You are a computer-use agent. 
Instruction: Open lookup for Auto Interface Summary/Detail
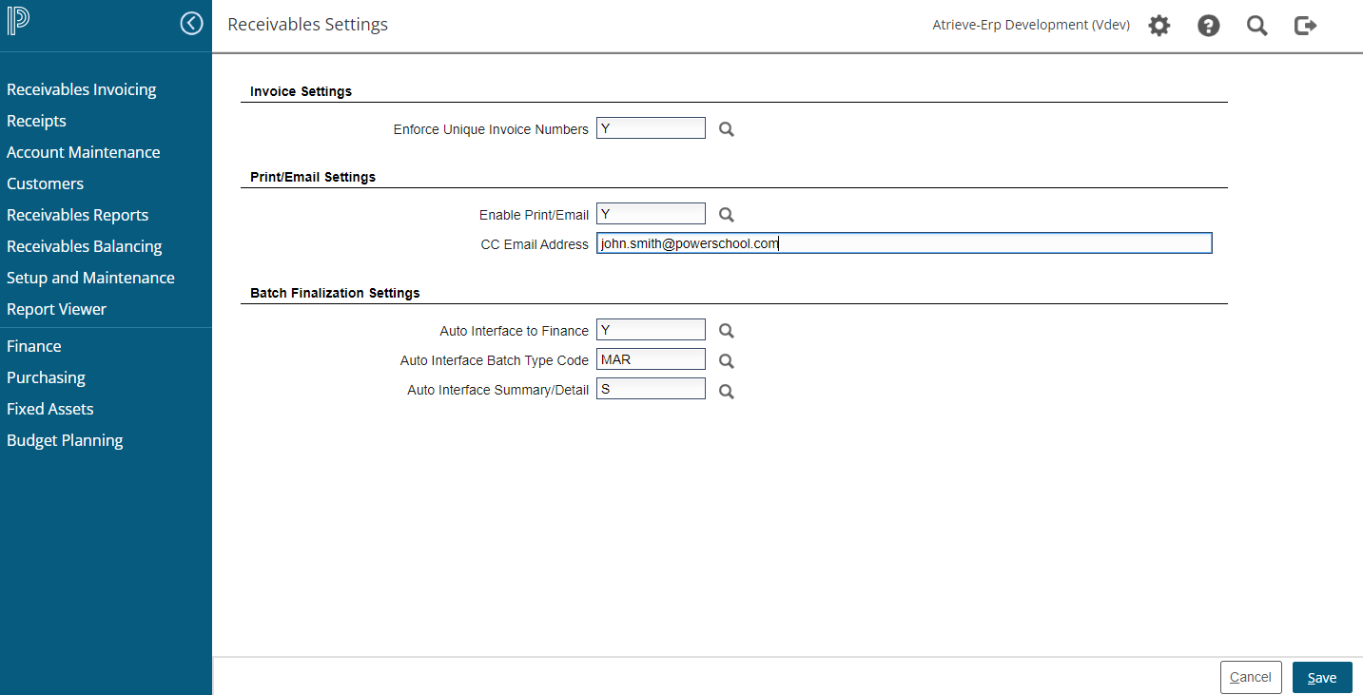(x=726, y=391)
